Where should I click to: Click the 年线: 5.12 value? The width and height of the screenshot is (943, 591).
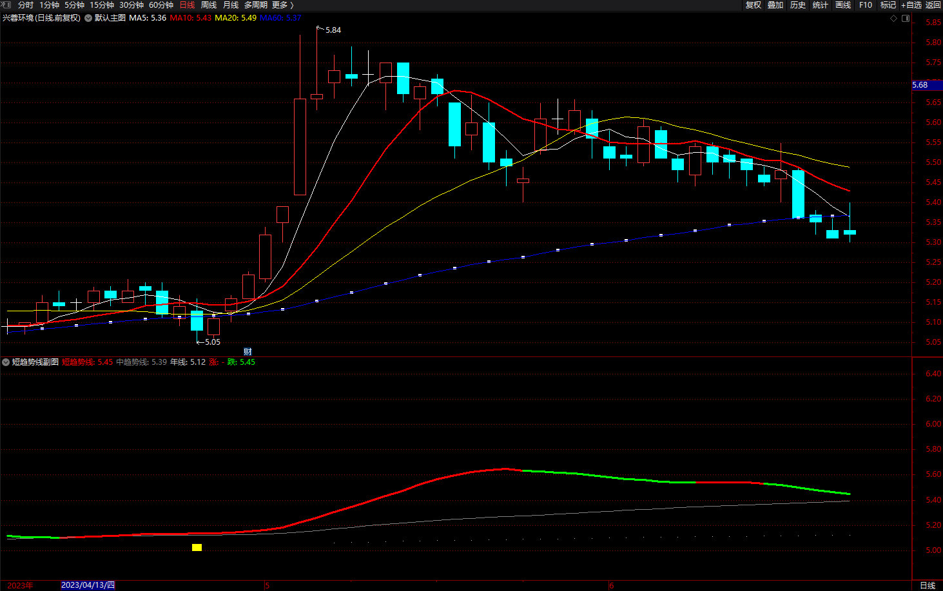coord(188,362)
